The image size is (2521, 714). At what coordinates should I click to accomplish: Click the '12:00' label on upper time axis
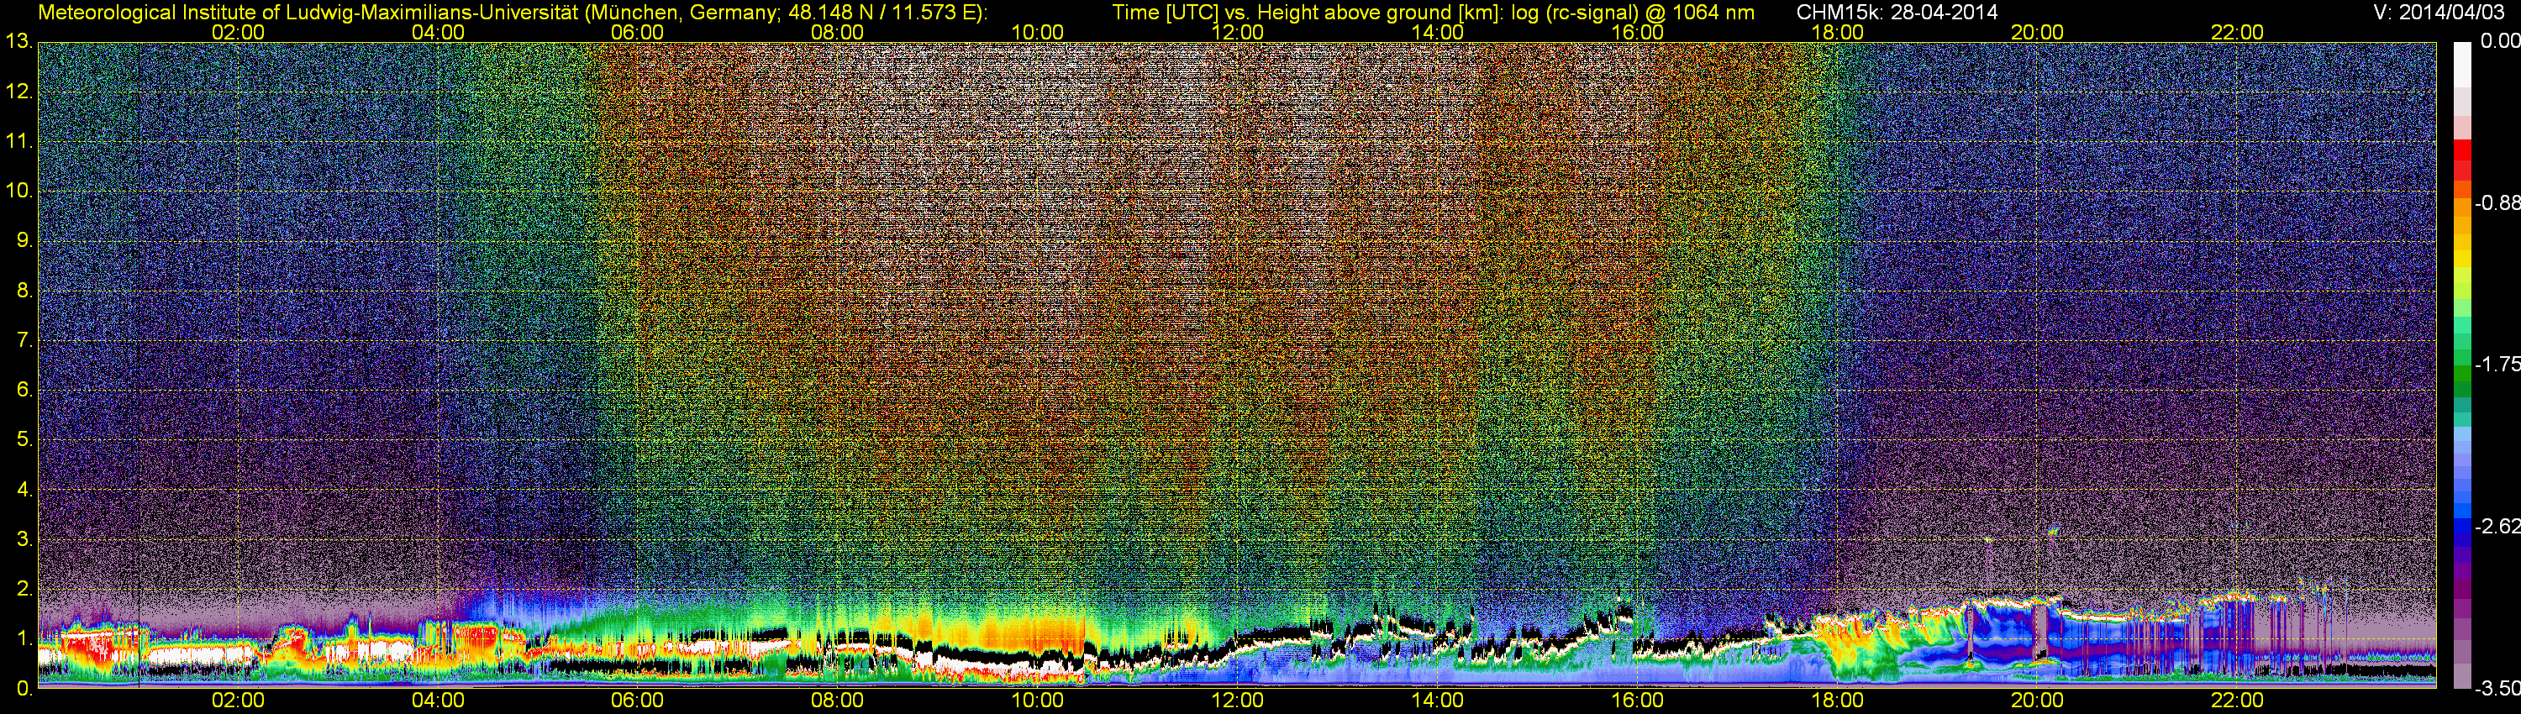coord(1237,32)
